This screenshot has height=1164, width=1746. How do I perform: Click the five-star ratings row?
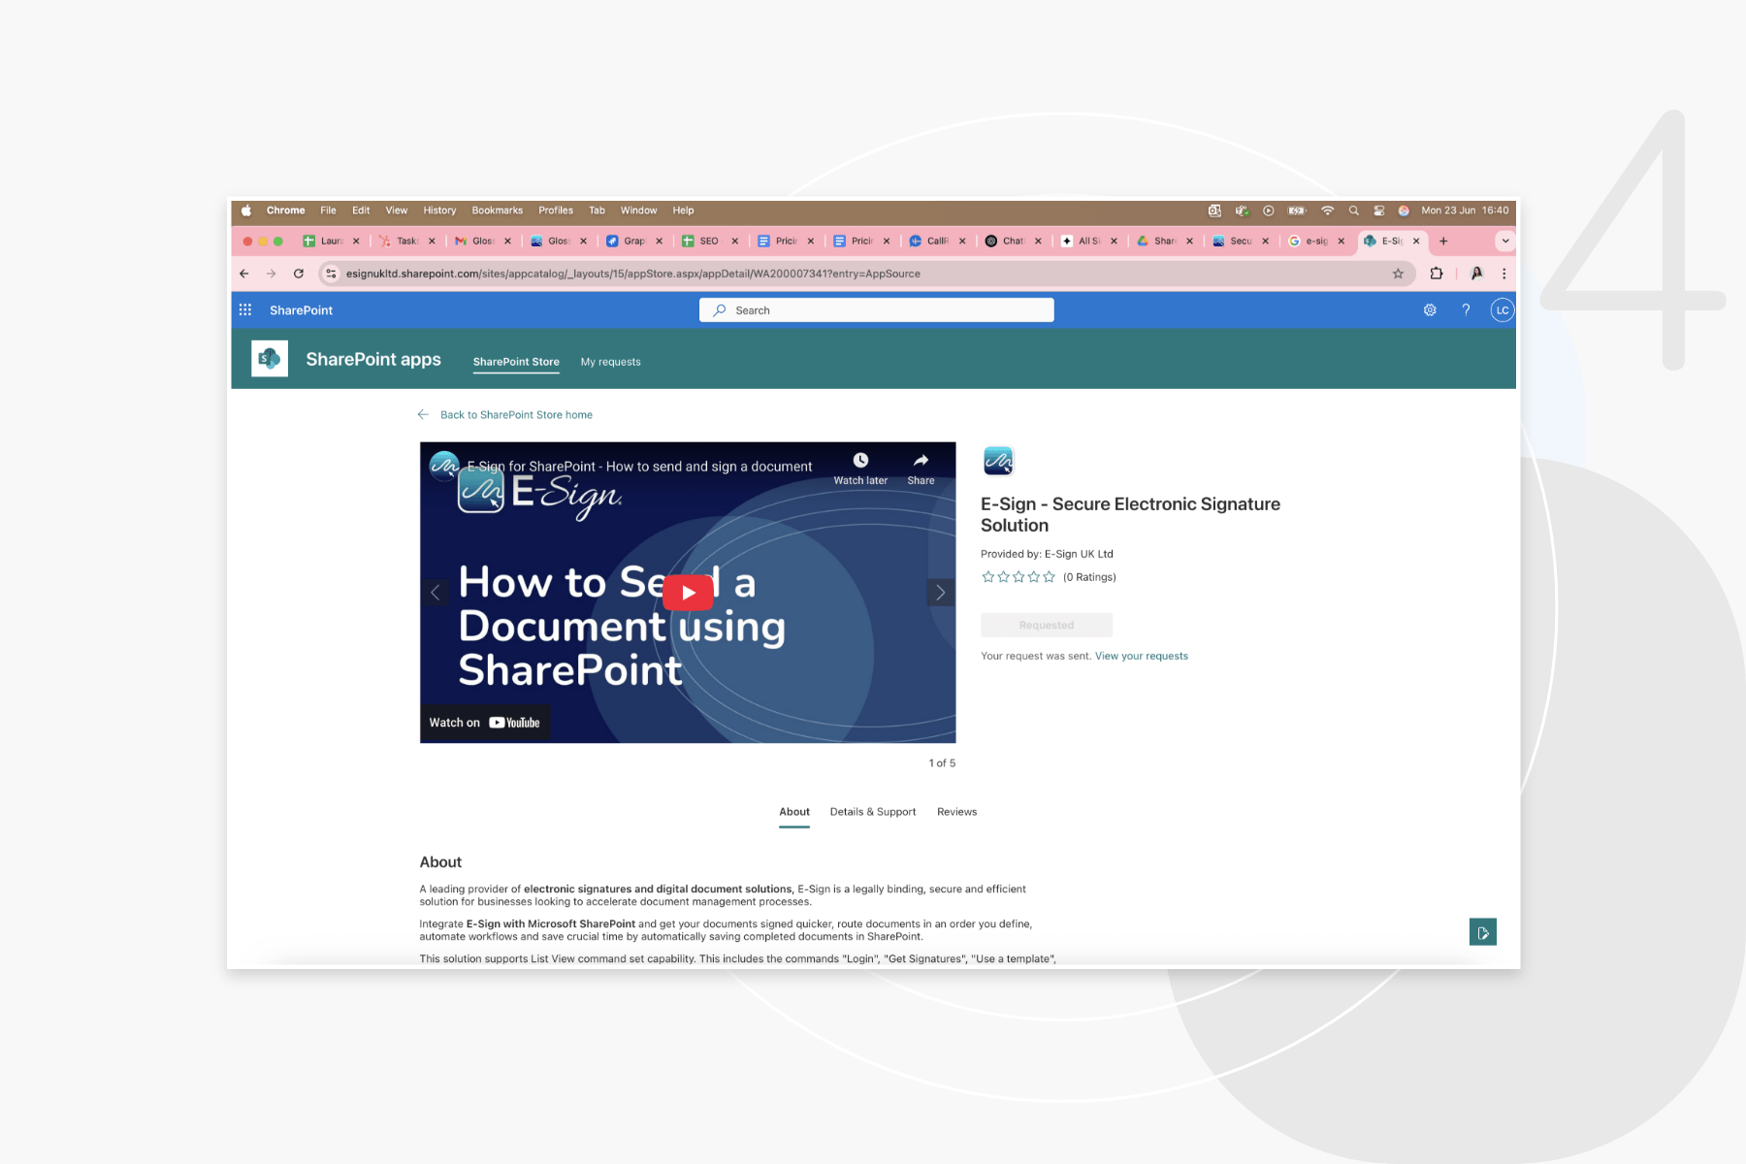click(1018, 577)
